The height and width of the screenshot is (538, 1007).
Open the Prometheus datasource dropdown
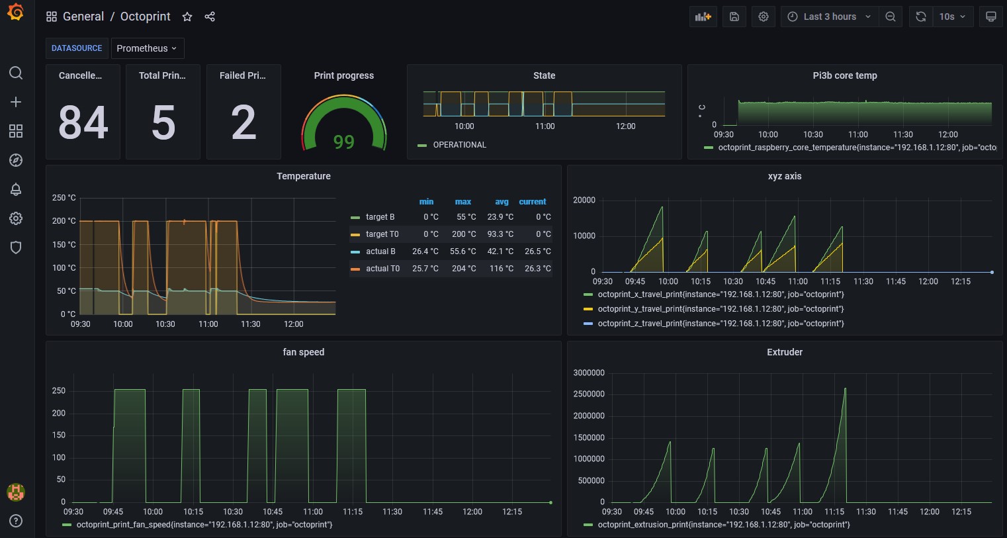(x=147, y=48)
